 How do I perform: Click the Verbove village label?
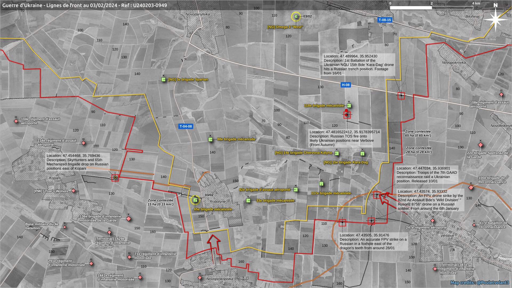(447, 236)
